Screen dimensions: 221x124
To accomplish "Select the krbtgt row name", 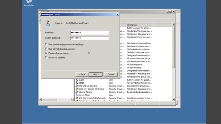I will click(81, 83).
